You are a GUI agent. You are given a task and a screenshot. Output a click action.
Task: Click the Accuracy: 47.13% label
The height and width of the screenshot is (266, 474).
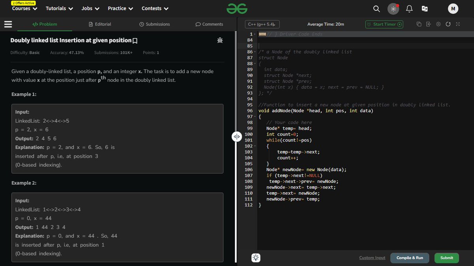pos(67,52)
